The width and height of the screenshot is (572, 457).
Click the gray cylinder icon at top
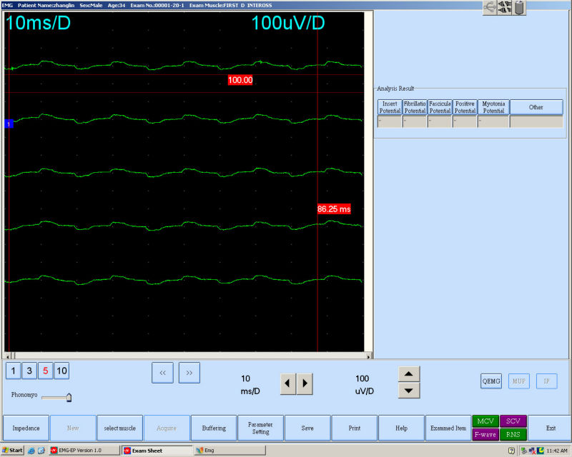520,7
